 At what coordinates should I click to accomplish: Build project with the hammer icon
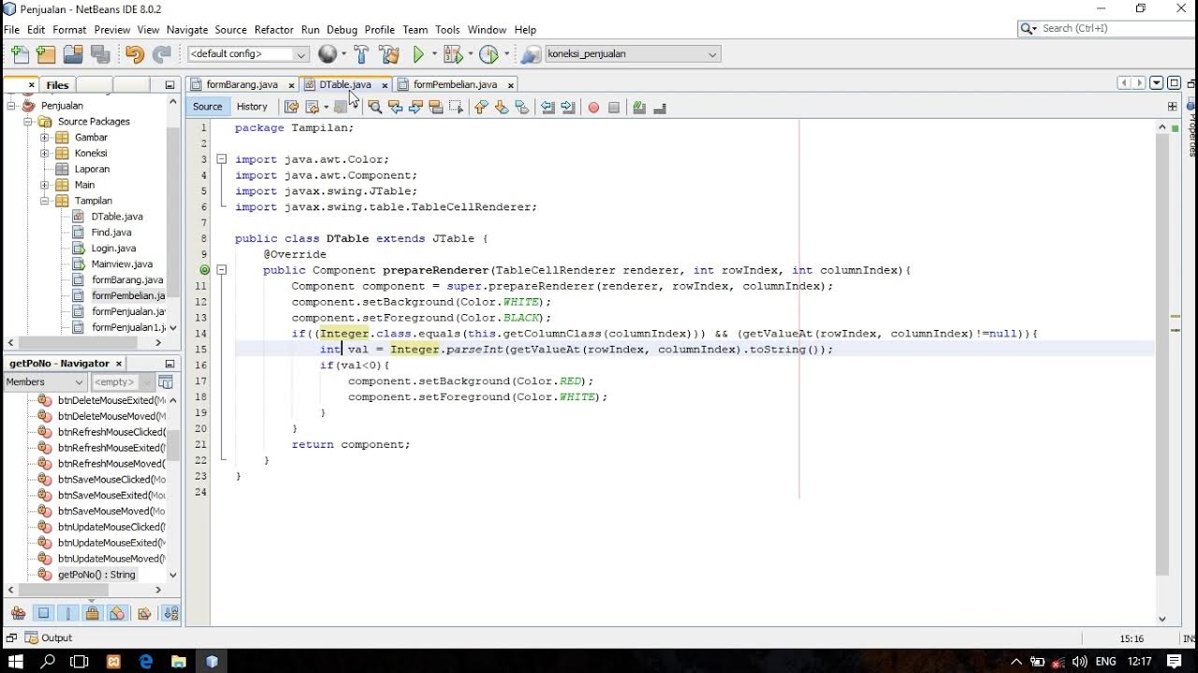pos(361,54)
